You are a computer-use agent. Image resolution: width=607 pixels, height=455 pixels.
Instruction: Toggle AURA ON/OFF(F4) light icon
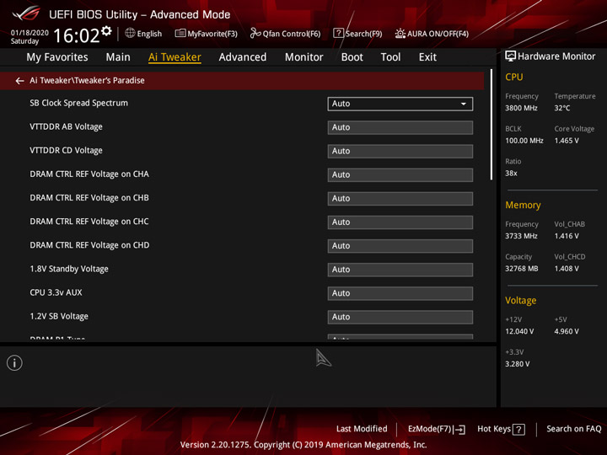(400, 33)
